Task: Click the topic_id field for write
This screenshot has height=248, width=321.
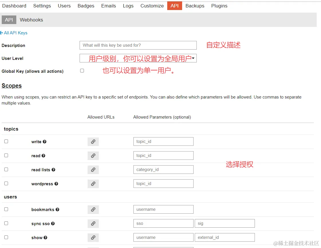Action: tap(164, 141)
